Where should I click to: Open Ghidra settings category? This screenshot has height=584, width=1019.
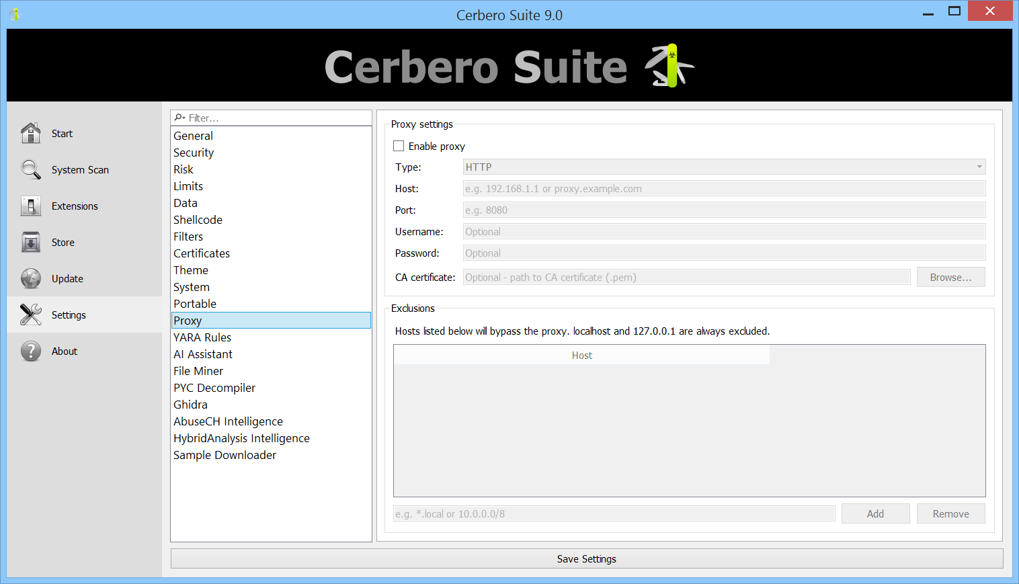click(x=271, y=405)
